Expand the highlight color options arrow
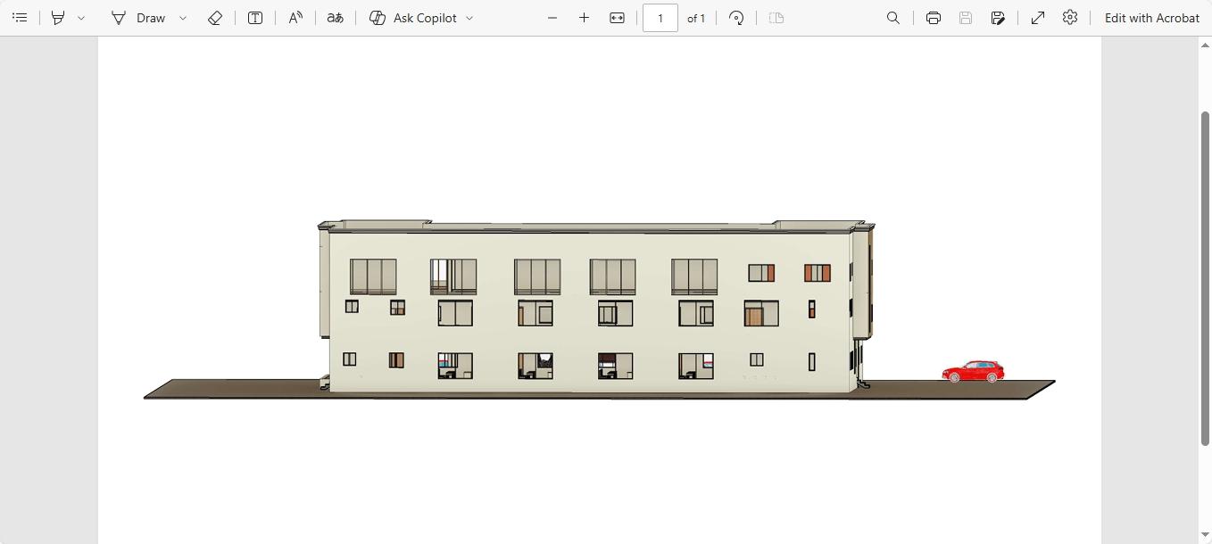Screen dimensions: 1212x544 81,18
